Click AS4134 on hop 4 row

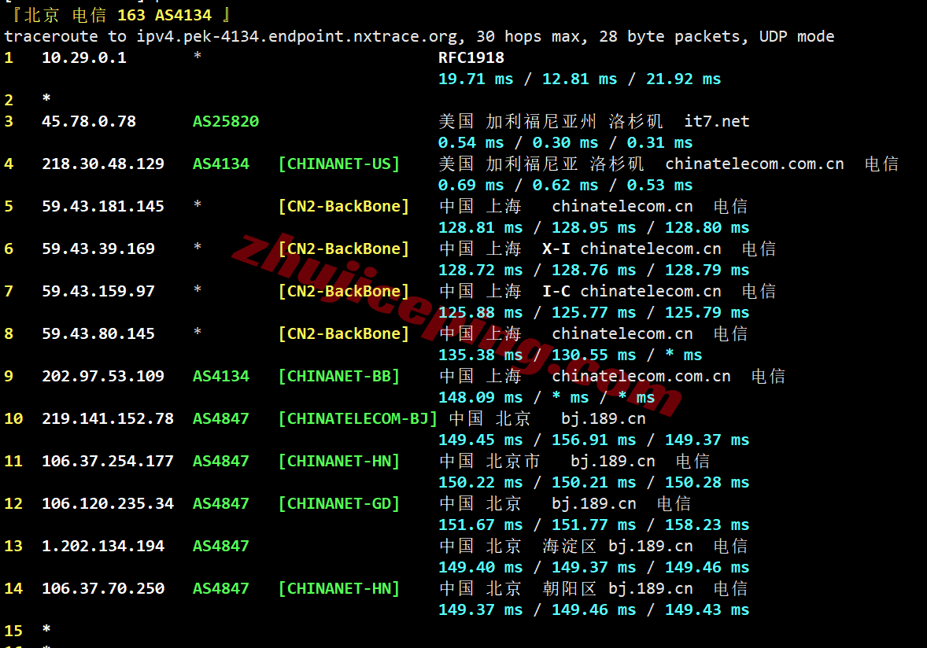tap(221, 164)
